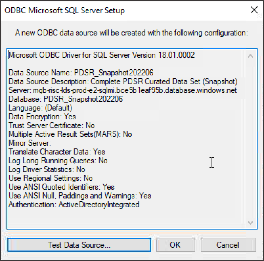
Task: Click on the Database: PDSR_Snapshot202206 line
Action: click(x=66, y=99)
